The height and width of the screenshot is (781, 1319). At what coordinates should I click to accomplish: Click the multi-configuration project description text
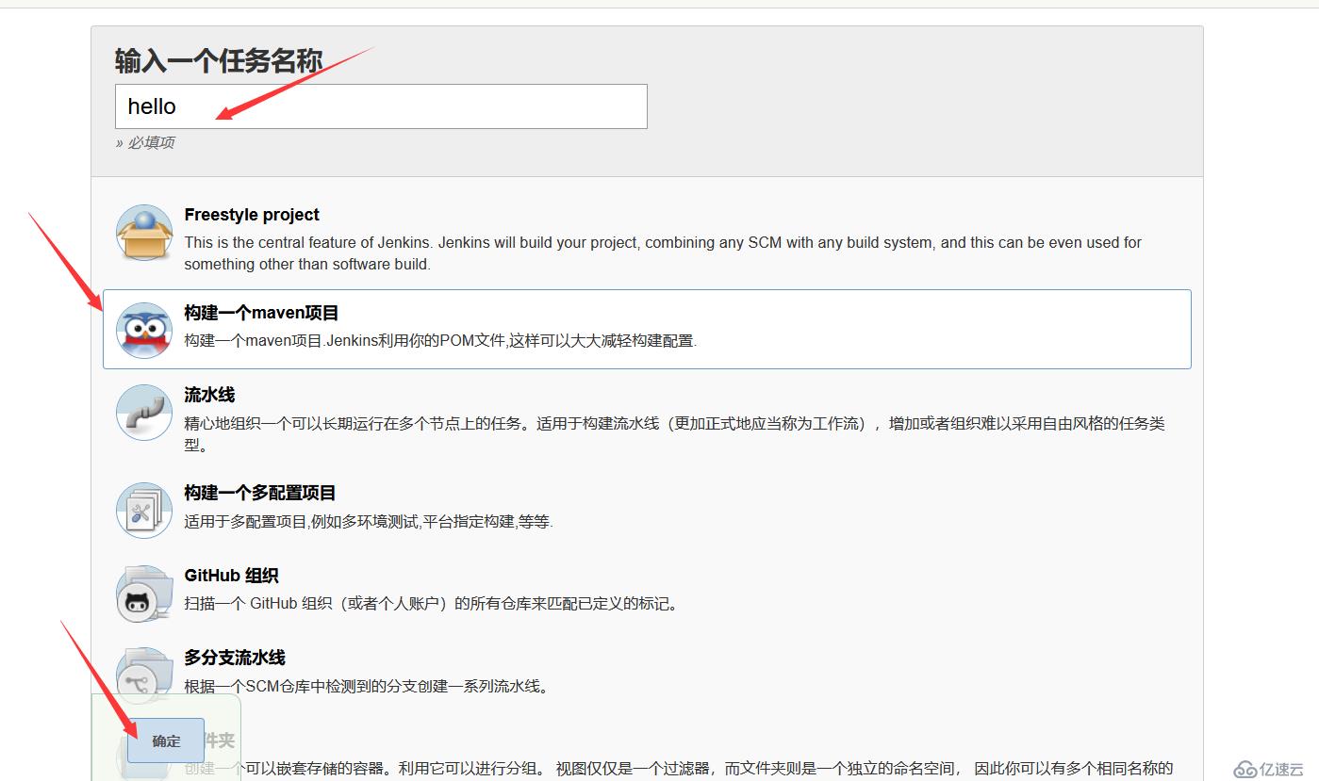coord(369,521)
